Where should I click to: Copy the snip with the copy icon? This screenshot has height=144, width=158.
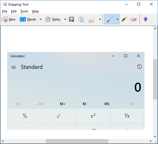coord(81,19)
